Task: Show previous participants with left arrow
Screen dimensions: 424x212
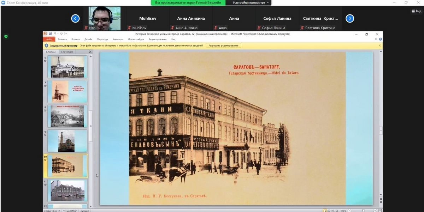Action: coord(75,19)
